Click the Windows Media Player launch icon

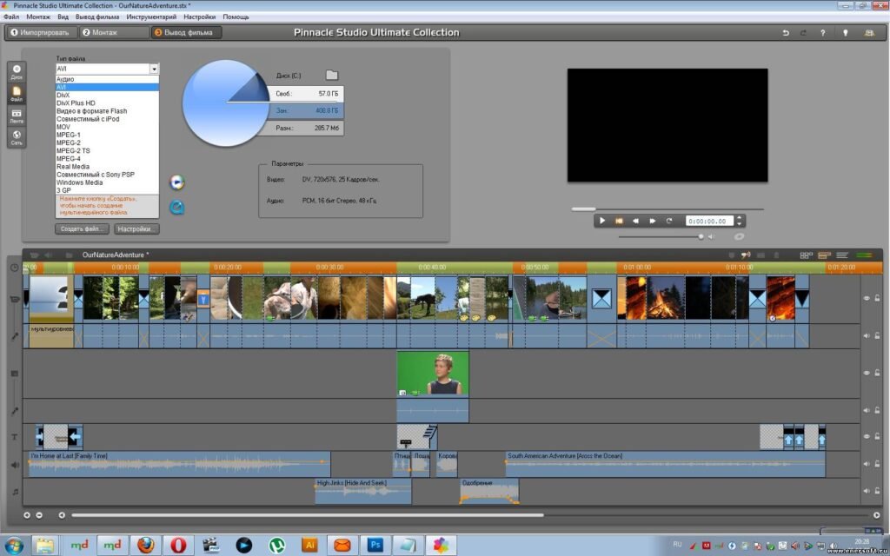[177, 182]
